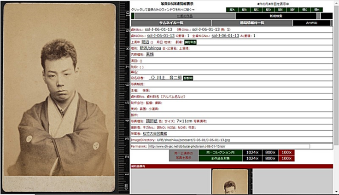Click the 新規検索 button
This screenshot has height=195, width=339.
point(276,16)
